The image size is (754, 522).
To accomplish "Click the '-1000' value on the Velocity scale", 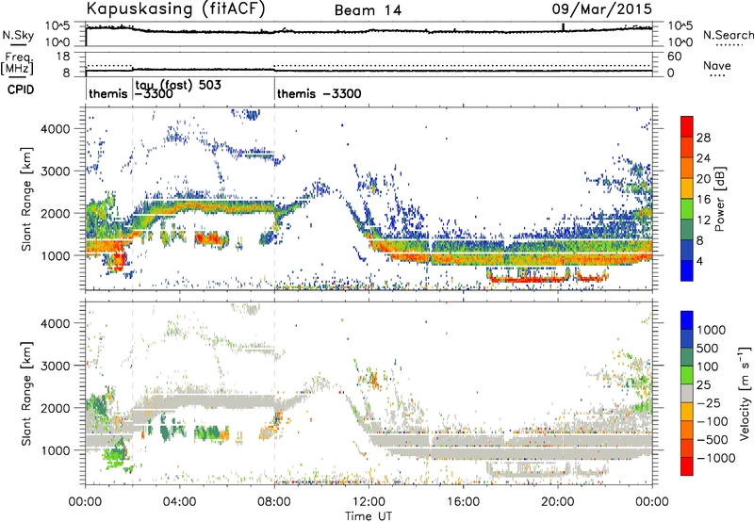I will [715, 458].
